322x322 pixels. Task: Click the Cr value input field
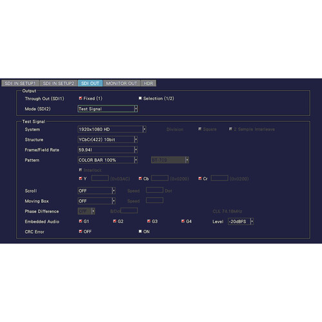point(220,178)
